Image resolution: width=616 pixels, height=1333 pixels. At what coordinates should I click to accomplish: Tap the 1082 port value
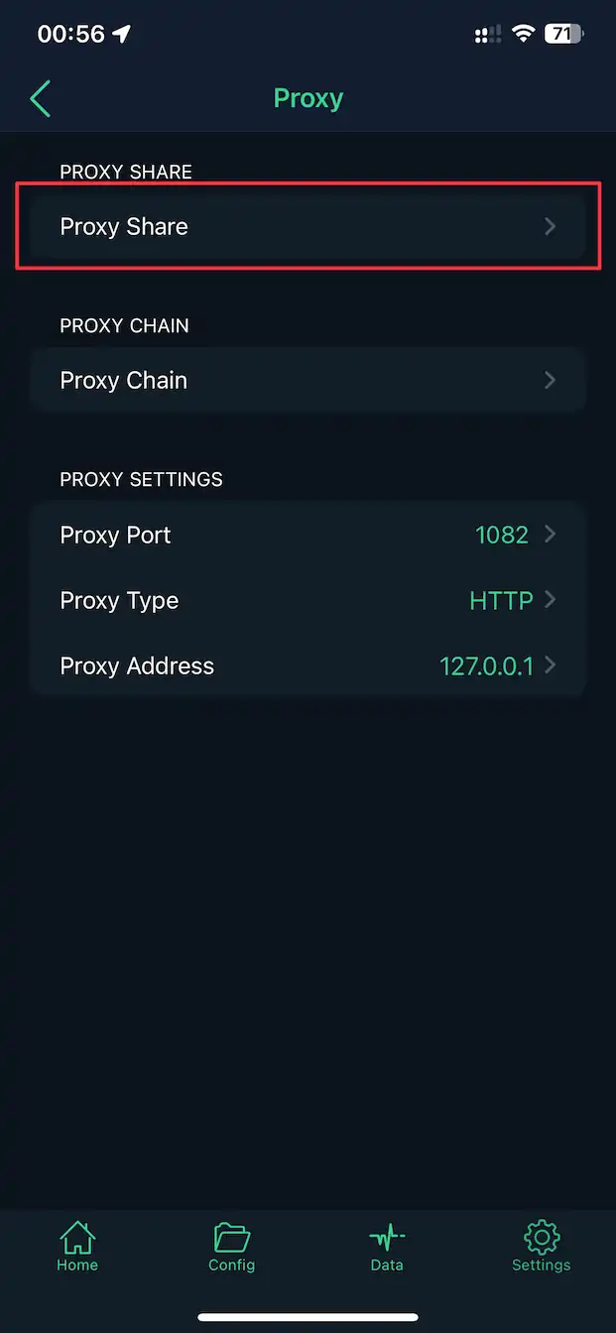tap(502, 535)
